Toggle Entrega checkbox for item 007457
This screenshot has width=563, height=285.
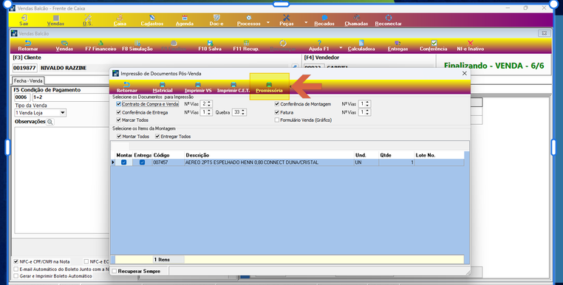(x=142, y=162)
